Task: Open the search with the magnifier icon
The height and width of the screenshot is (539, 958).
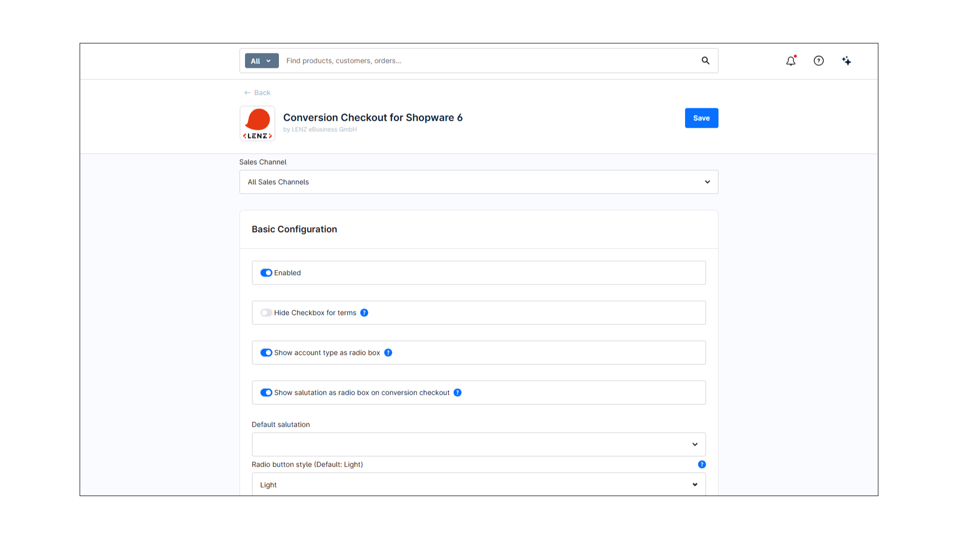Action: tap(705, 60)
